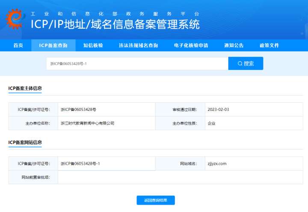The width and height of the screenshot is (308, 212).
Task: Click the ICP备案主体信息 section heading
Action: point(25,88)
